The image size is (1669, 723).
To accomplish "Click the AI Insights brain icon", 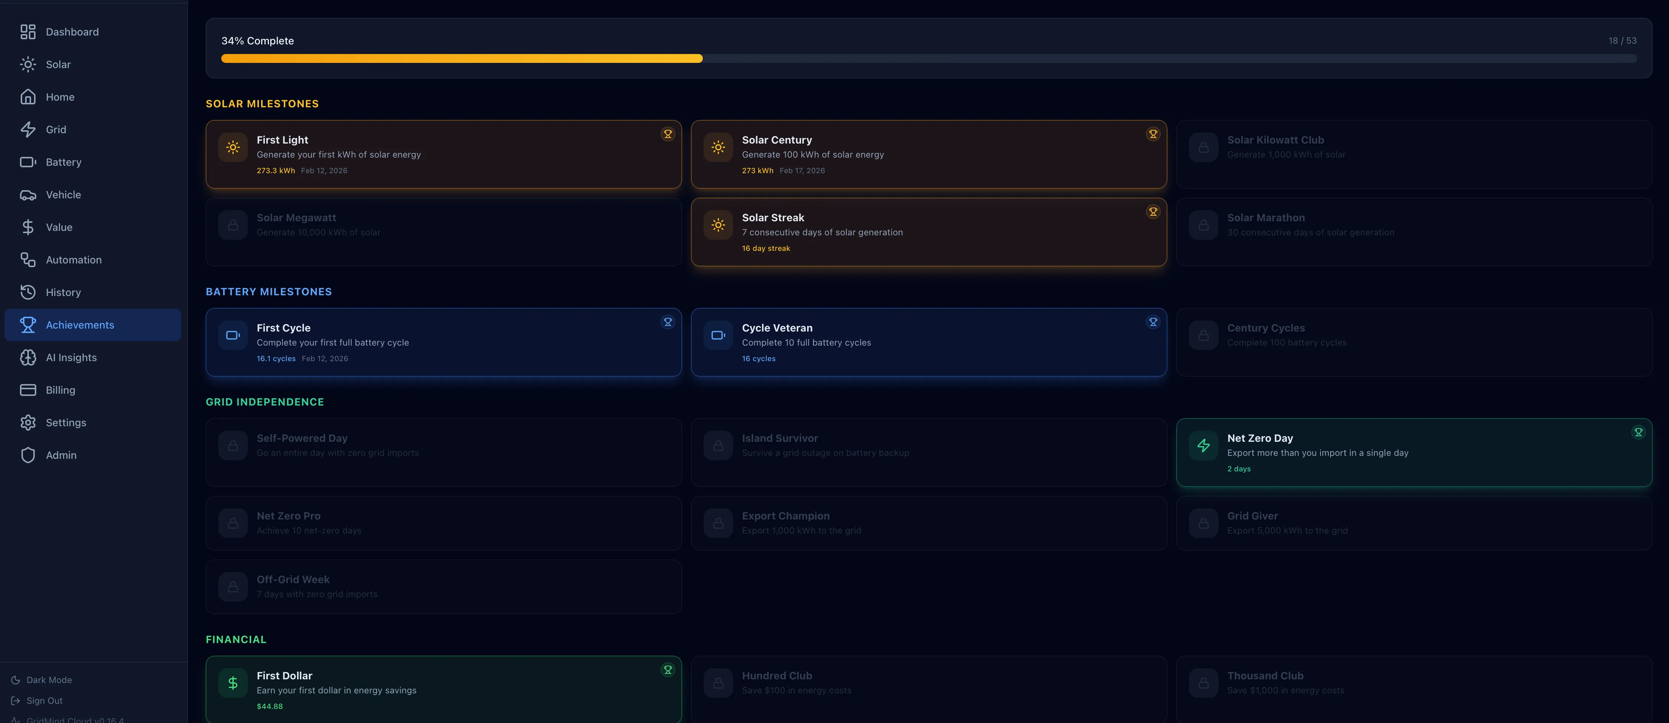I will click(x=28, y=357).
